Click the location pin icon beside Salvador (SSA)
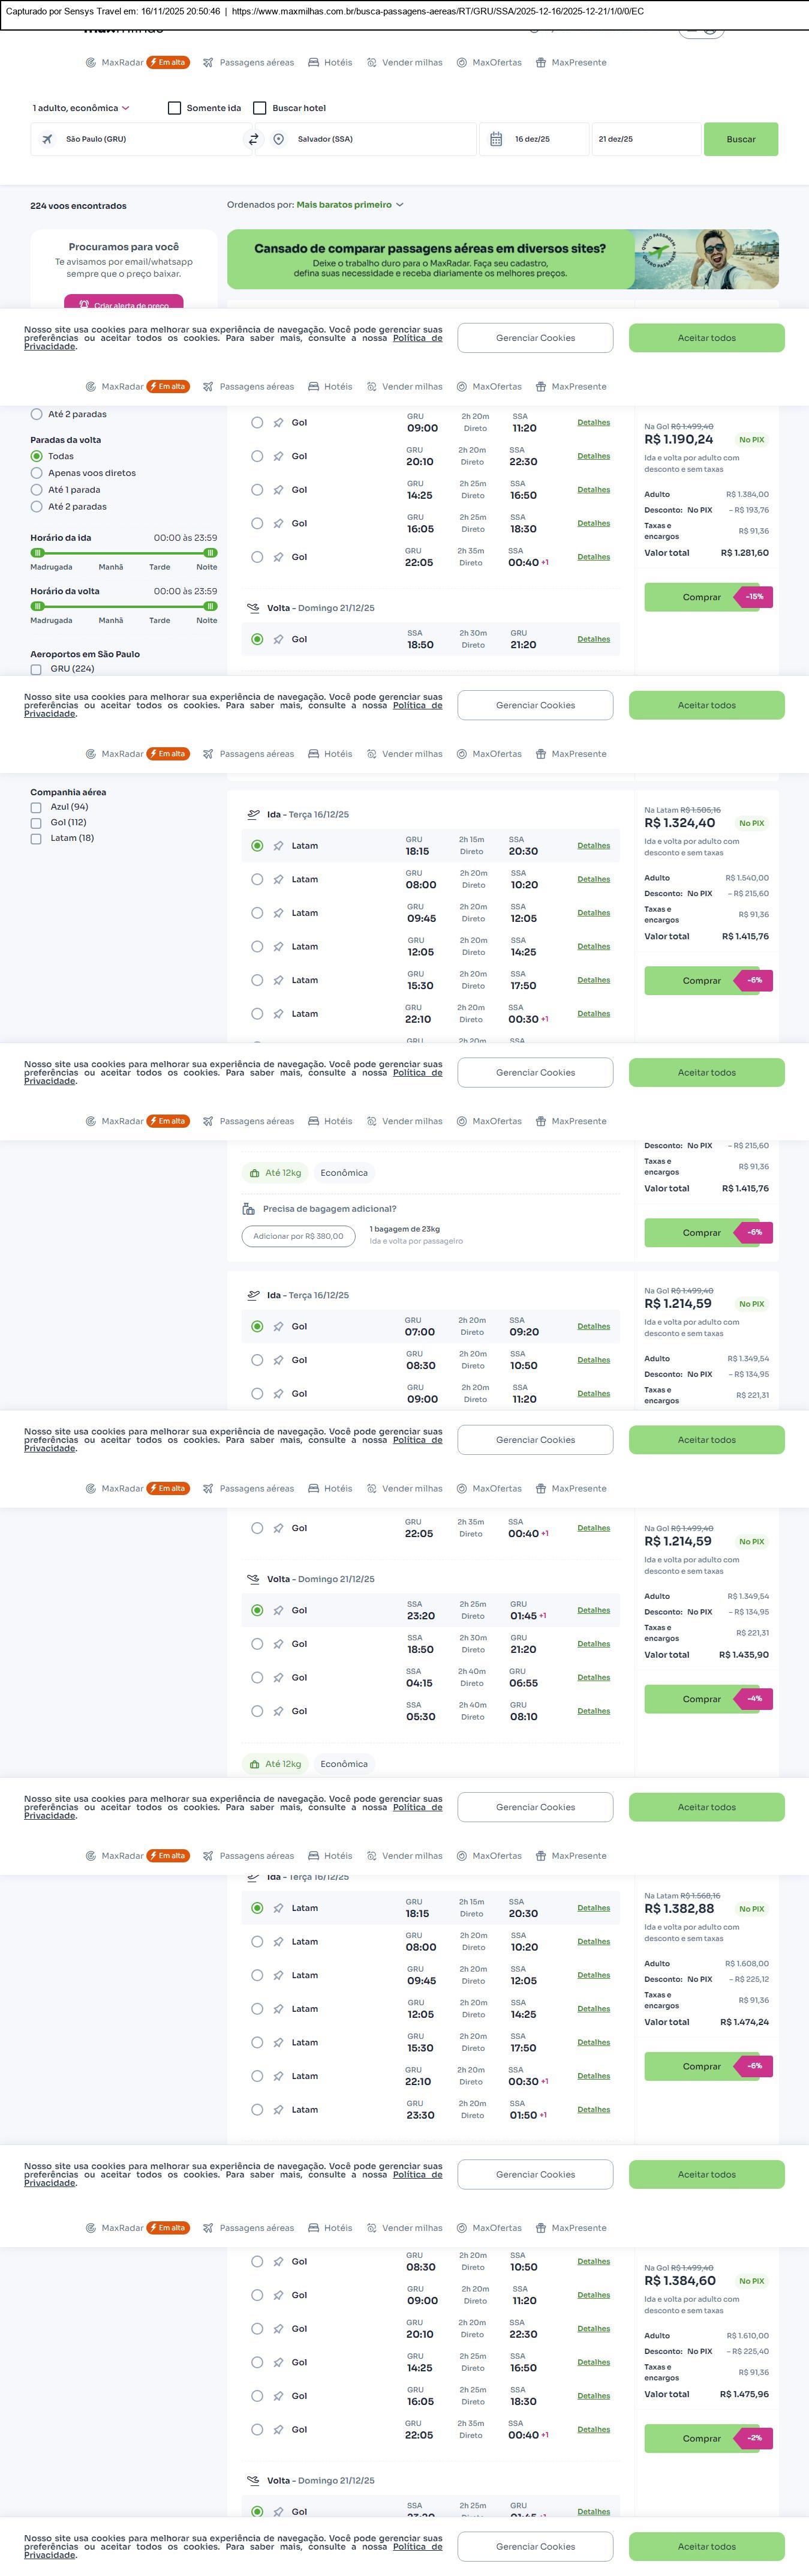 tap(279, 140)
